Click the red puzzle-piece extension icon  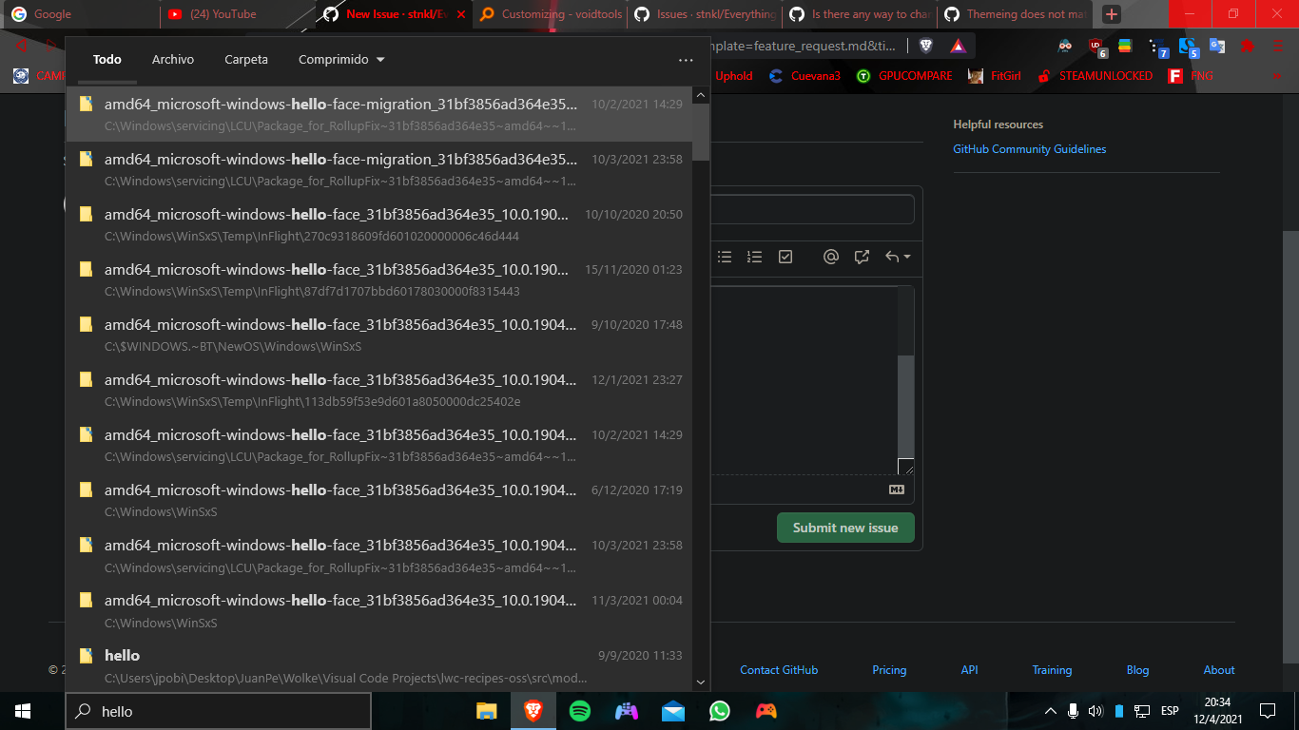point(1248,45)
